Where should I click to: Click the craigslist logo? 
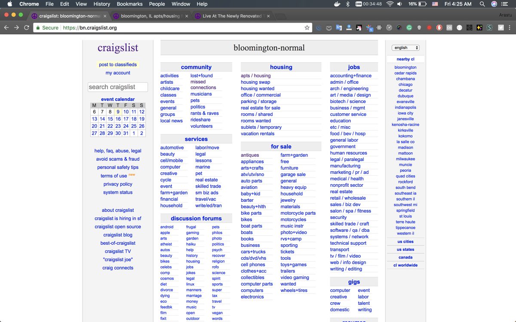pos(118,48)
